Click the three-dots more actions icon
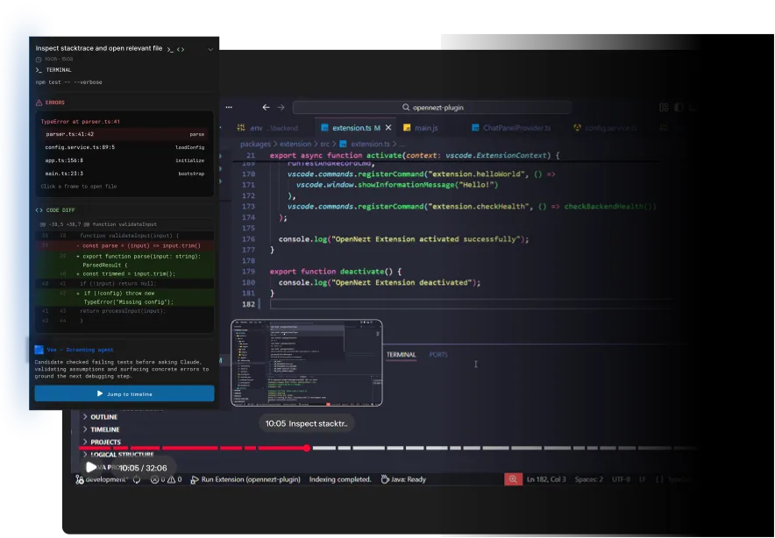Image resolution: width=775 pixels, height=538 pixels. [x=229, y=107]
